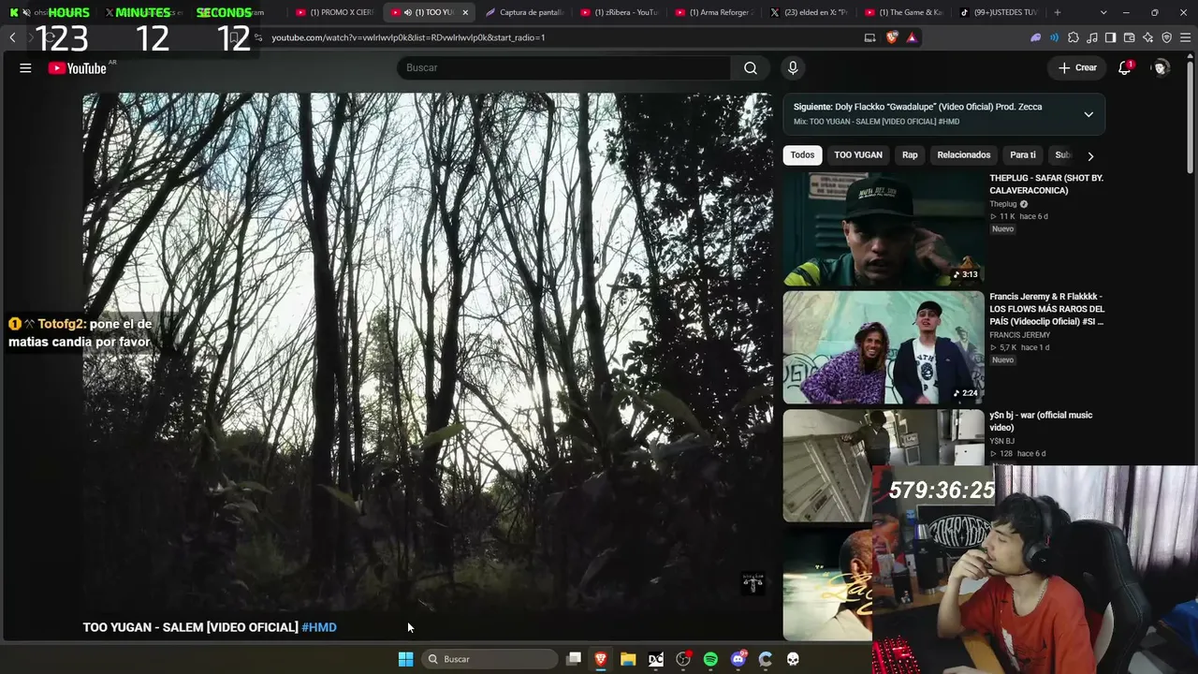Go back with the browser back arrow
The height and width of the screenshot is (674, 1198).
coord(12,37)
